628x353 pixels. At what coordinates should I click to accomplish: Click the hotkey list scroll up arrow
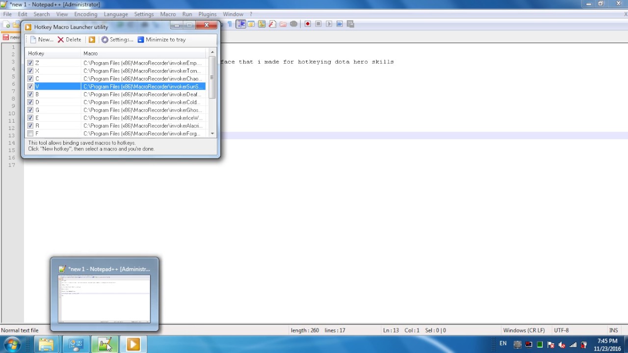click(x=212, y=52)
